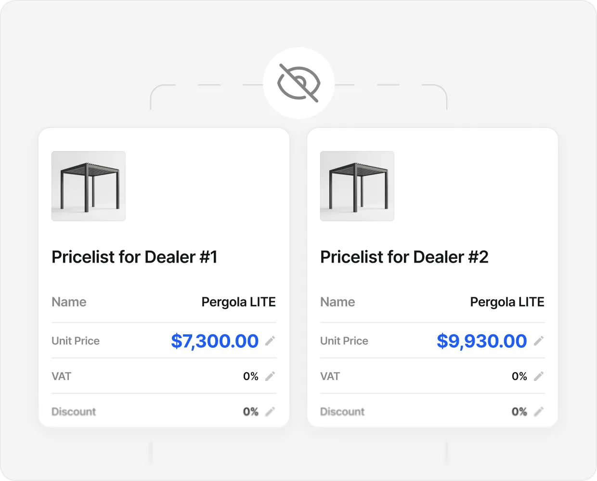Click the hidden eye icon at top
597x481 pixels.
tap(298, 83)
